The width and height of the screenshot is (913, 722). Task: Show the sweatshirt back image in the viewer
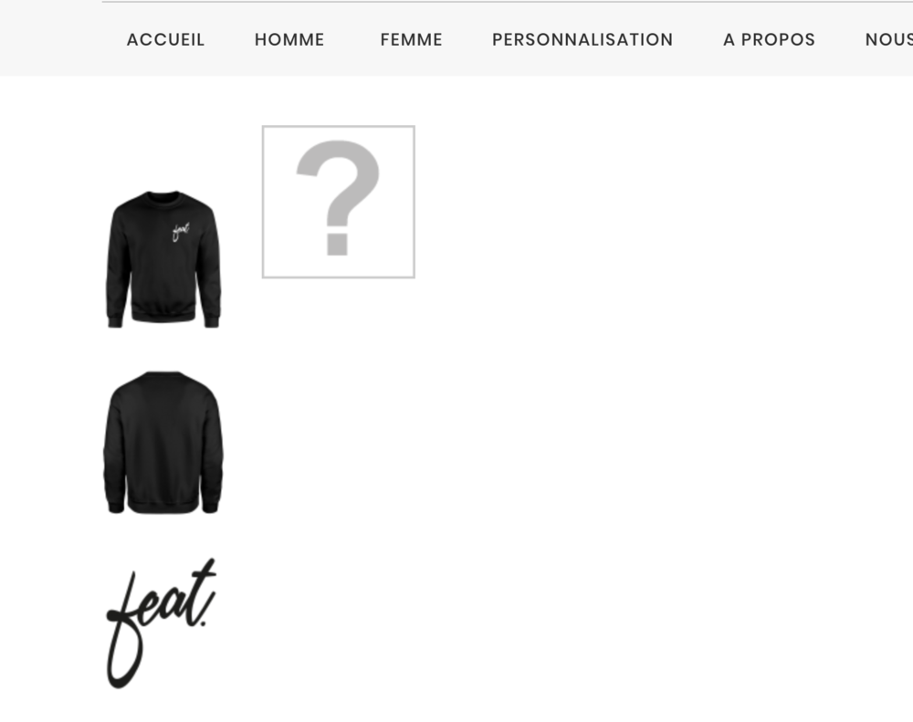point(163,443)
